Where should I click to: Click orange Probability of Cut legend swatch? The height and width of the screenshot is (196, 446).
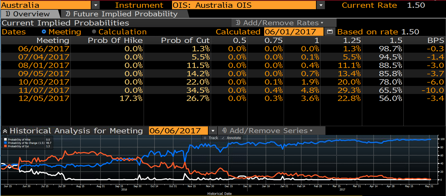pyautogui.click(x=6, y=146)
